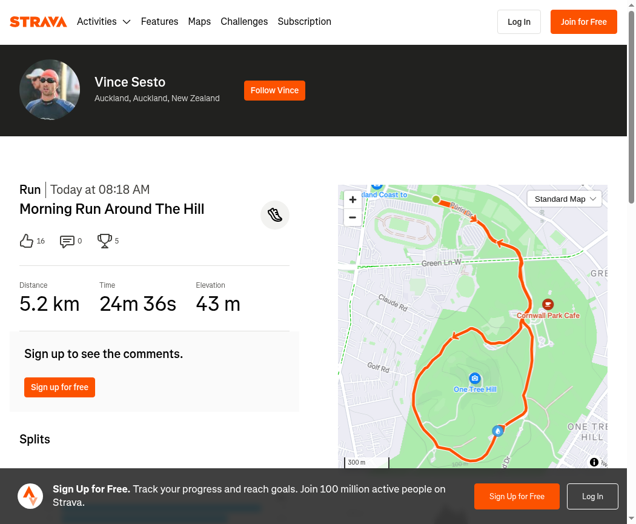Click the page vertical scrollbar thumb

[632, 107]
